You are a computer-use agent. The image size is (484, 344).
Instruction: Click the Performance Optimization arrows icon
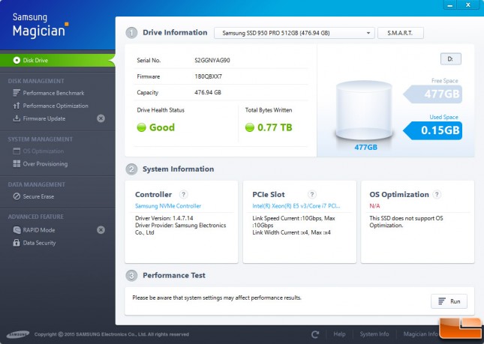click(17, 106)
